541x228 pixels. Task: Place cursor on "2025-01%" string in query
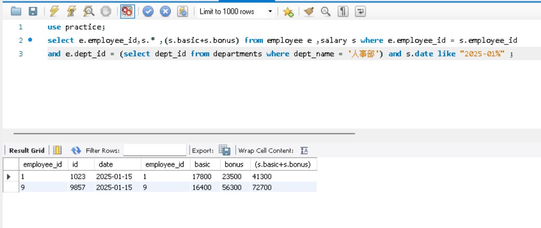[482, 54]
